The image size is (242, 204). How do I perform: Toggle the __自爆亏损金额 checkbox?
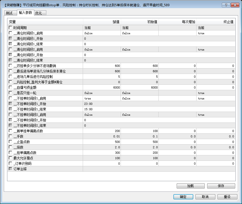pyautogui.click(x=10, y=87)
